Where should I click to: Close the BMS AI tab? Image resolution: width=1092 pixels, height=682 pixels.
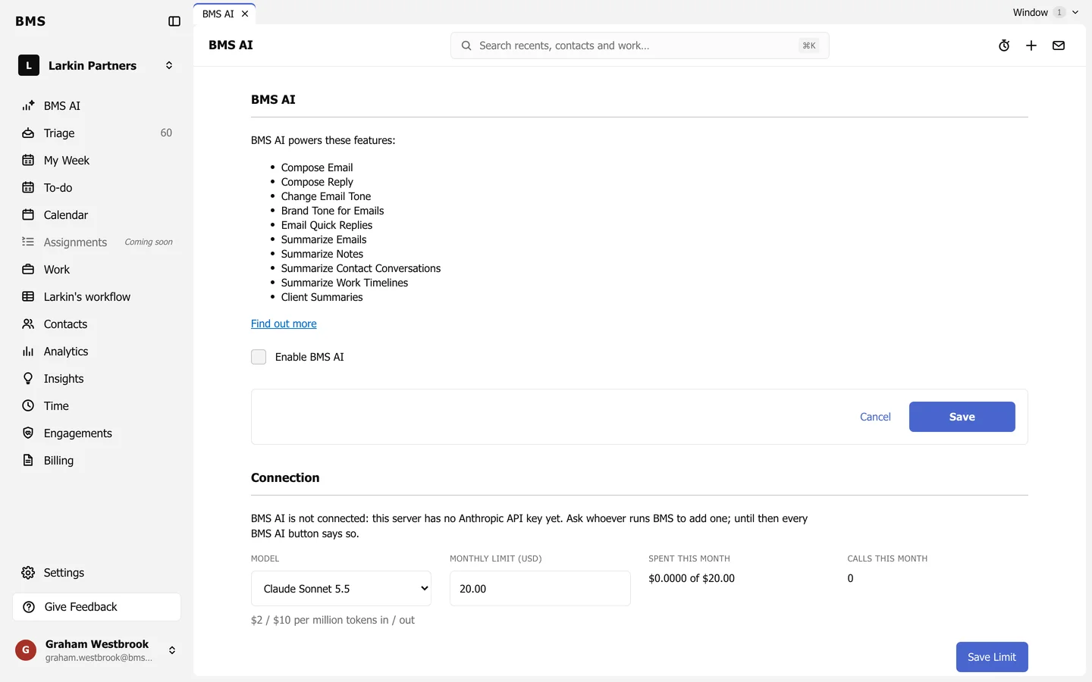(245, 14)
